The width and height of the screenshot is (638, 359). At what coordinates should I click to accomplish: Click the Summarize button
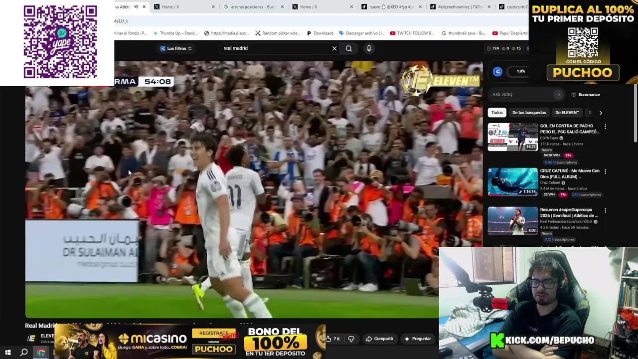click(x=586, y=95)
